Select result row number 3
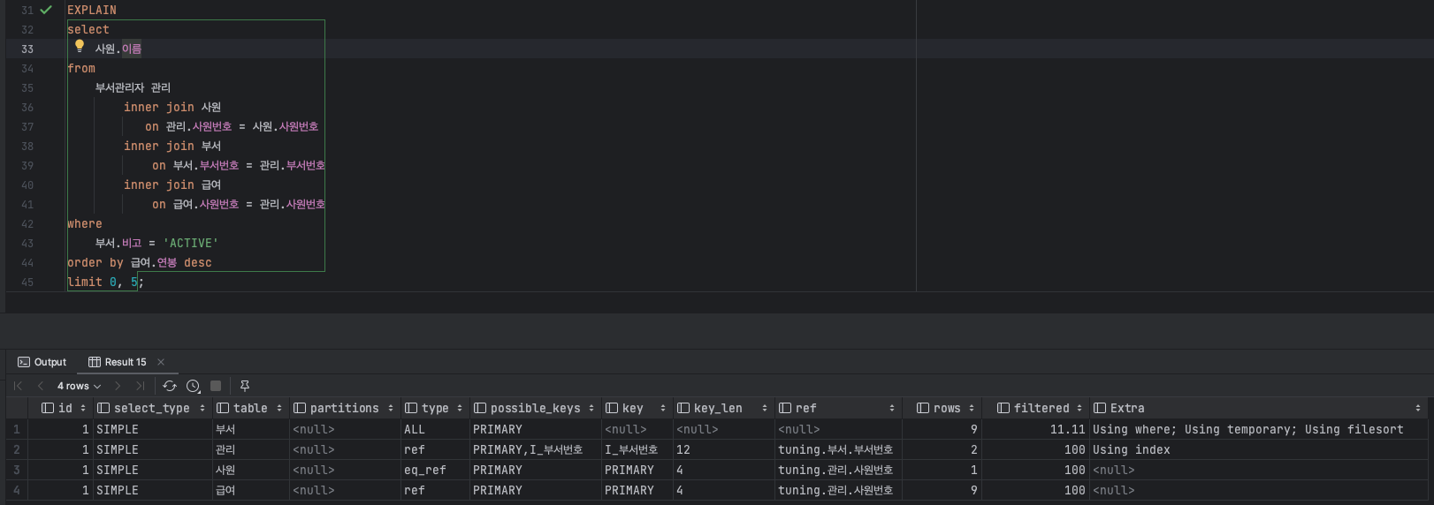The image size is (1434, 505). tap(17, 470)
